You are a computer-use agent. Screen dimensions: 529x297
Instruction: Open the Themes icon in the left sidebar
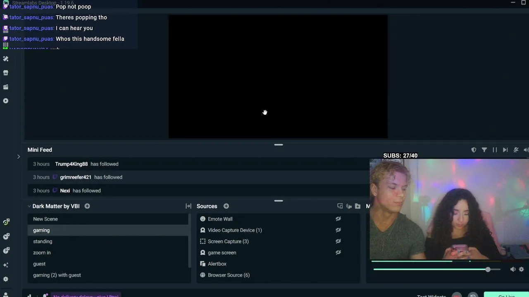point(6,59)
